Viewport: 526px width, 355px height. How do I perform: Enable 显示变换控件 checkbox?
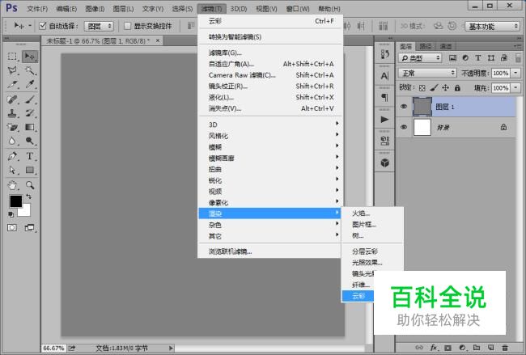[x=128, y=26]
